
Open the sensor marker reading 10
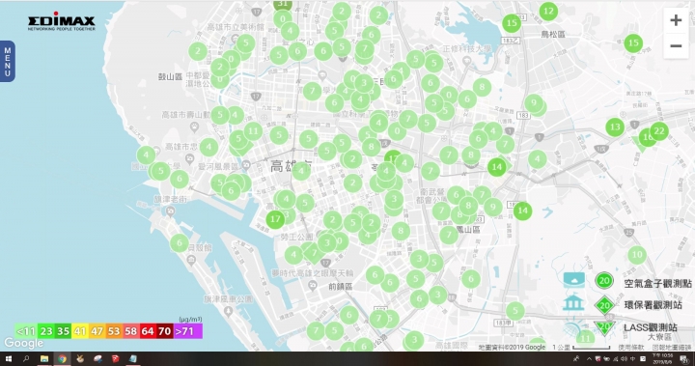coord(637,255)
